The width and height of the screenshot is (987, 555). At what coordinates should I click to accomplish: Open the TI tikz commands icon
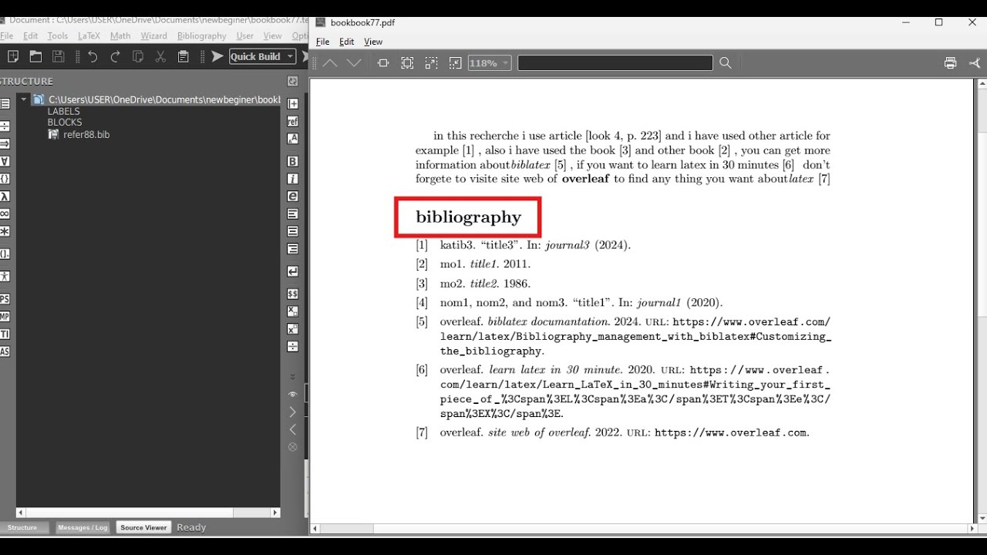tap(5, 334)
